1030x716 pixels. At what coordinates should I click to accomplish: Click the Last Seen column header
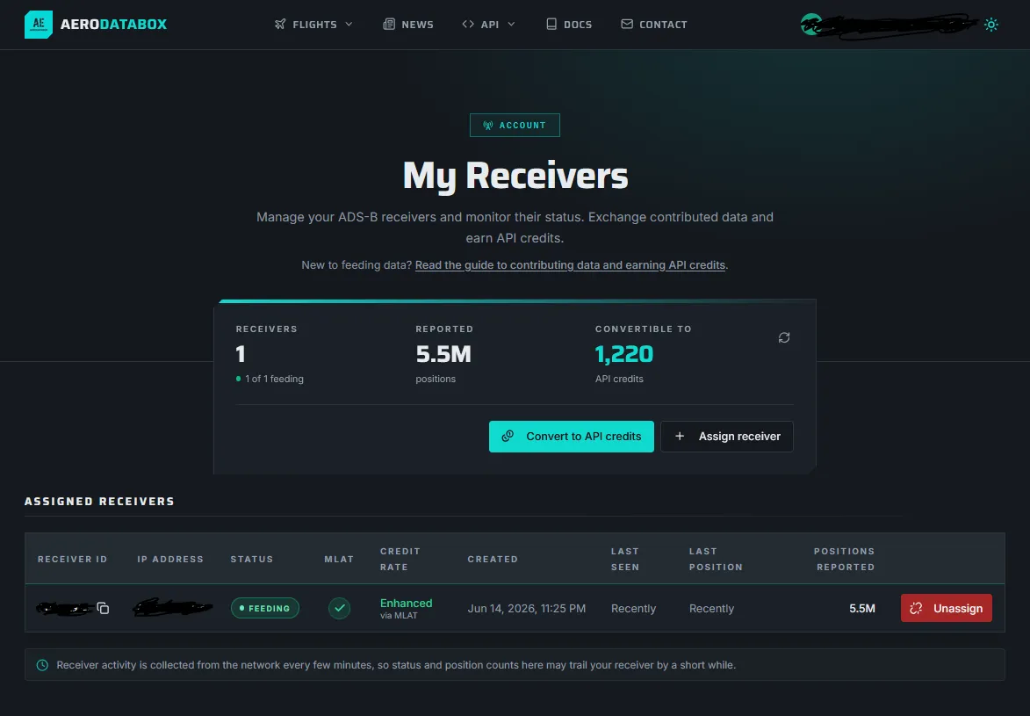click(624, 559)
